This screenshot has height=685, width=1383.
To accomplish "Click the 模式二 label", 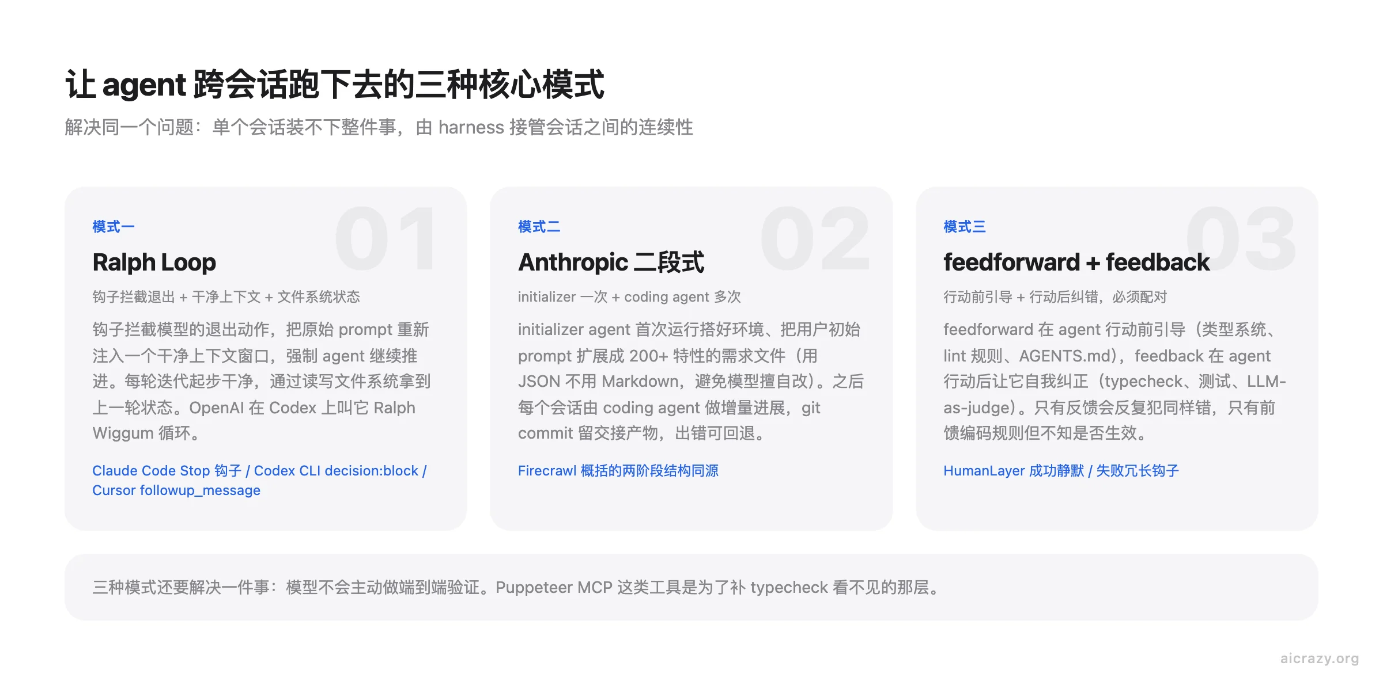I will 539,227.
